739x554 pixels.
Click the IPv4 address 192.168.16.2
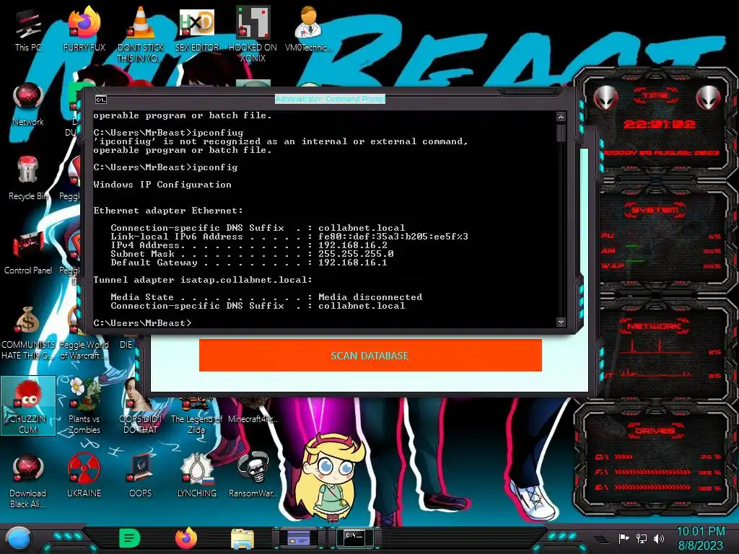tap(352, 245)
